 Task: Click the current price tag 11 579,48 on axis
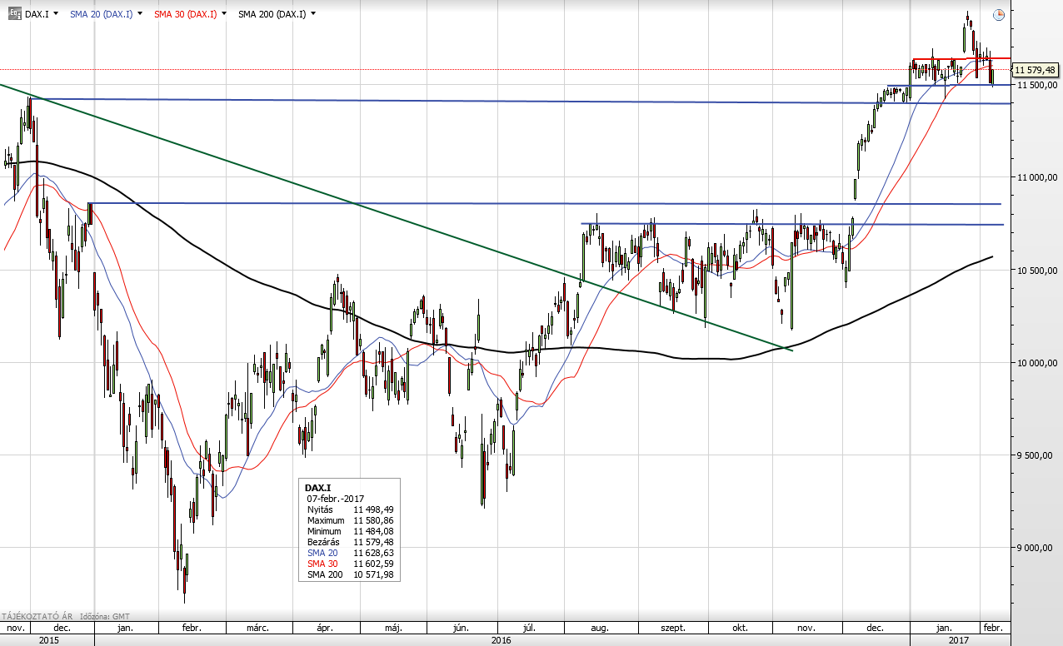pyautogui.click(x=1035, y=70)
